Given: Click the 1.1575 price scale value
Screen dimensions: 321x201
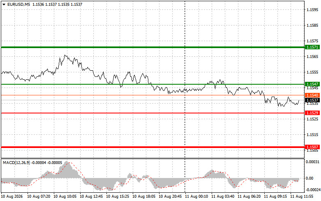Looking at the screenshot, I should tap(312, 41).
